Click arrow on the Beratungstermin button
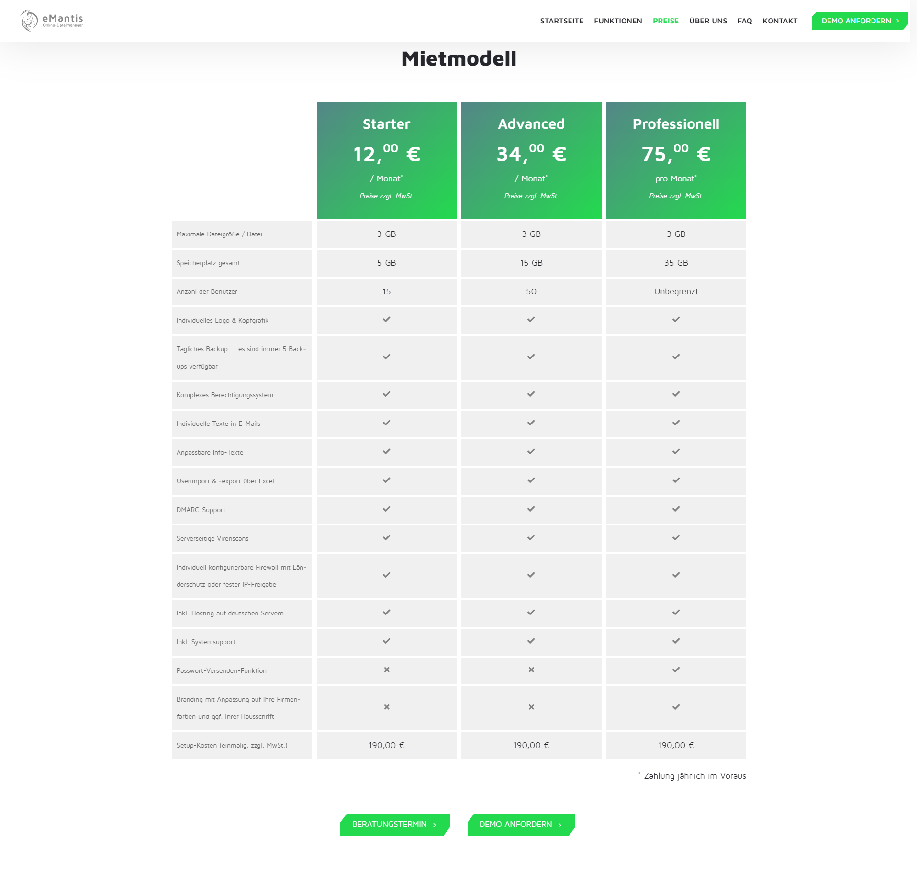 pos(435,825)
